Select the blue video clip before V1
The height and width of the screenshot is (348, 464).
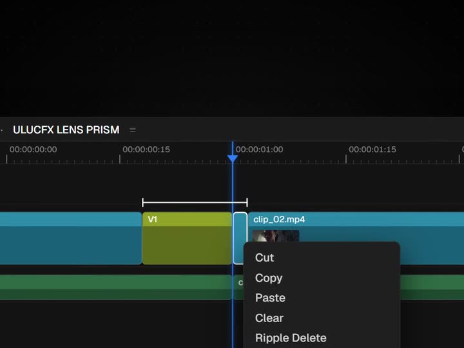71,238
